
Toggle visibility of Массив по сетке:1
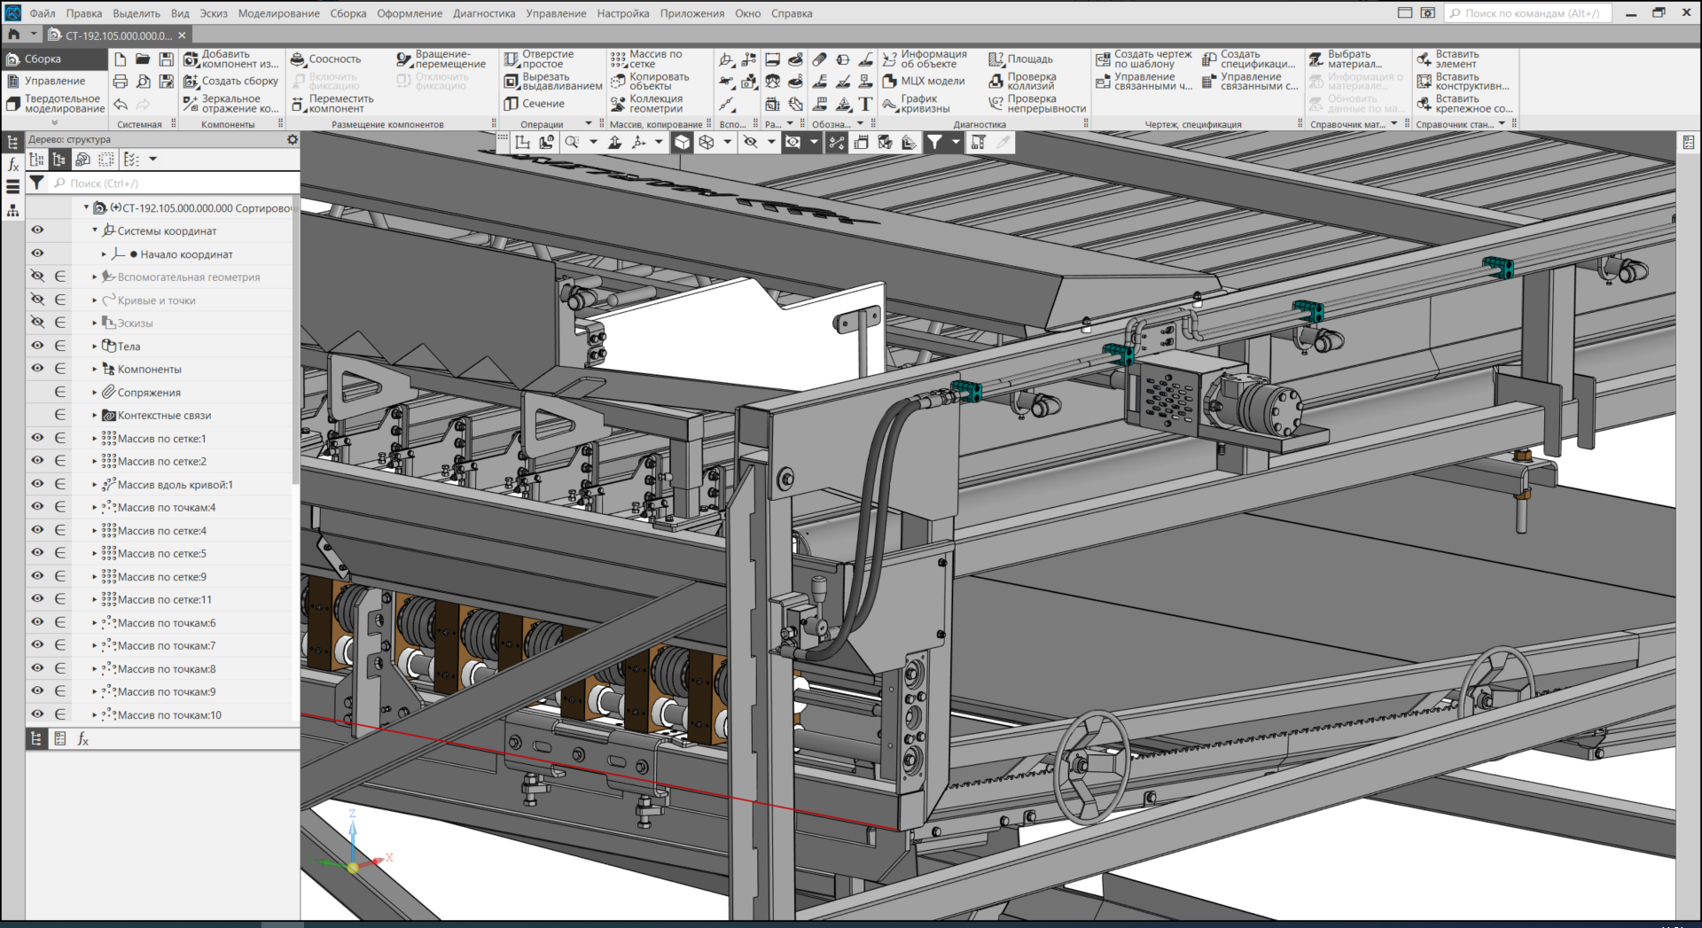pos(37,438)
